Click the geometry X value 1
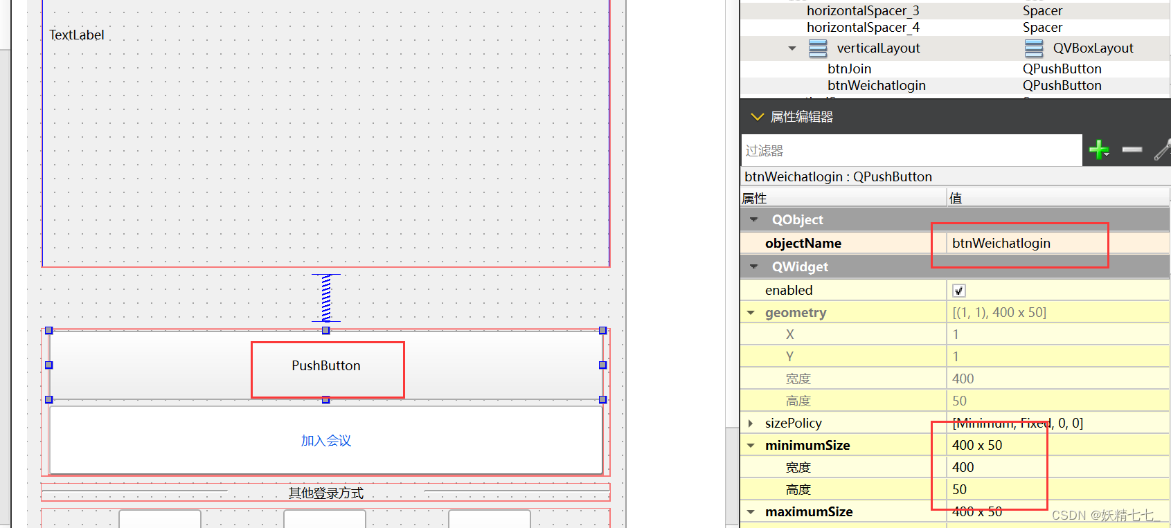1171x528 pixels. (1058, 335)
